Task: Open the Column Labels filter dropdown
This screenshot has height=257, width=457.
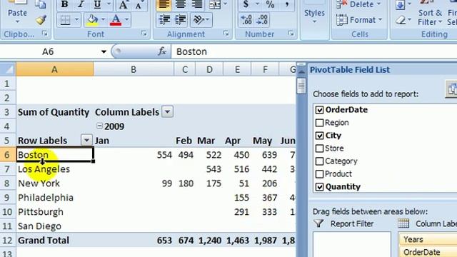Action: tap(168, 111)
